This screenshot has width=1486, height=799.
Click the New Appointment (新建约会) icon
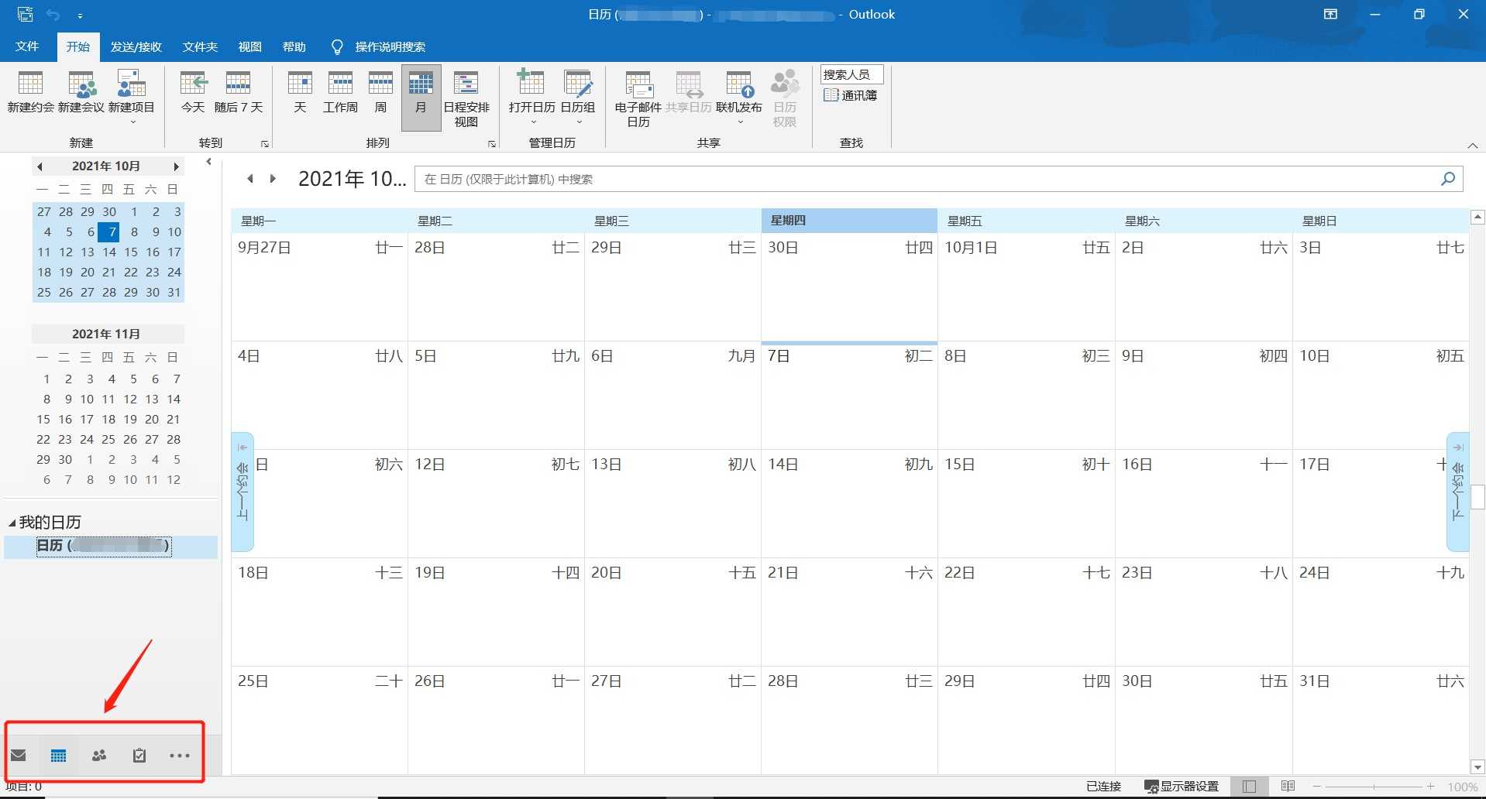pos(30,92)
